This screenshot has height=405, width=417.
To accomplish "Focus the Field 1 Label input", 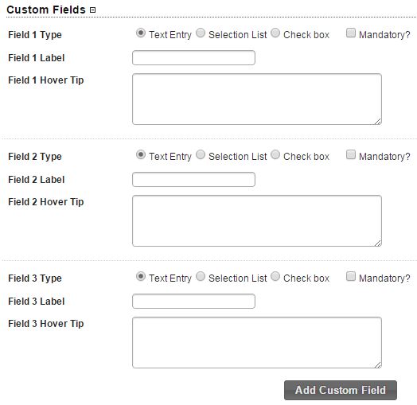I will (x=193, y=58).
